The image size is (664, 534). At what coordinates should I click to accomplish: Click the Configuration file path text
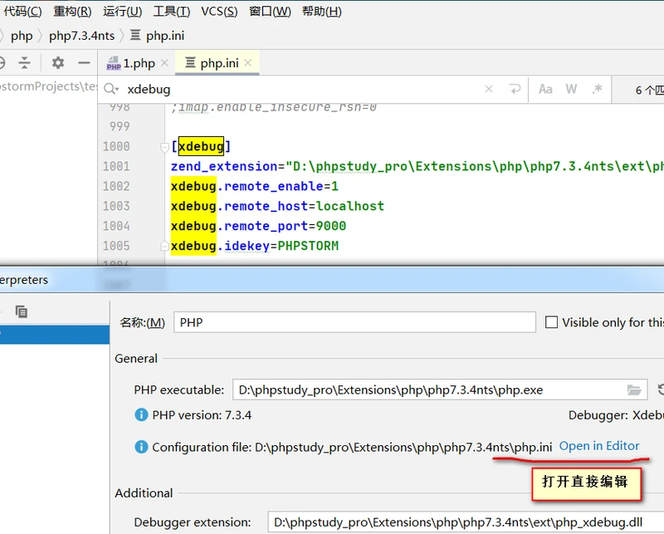[x=352, y=447]
